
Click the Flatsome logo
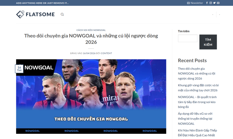(x=35, y=14)
